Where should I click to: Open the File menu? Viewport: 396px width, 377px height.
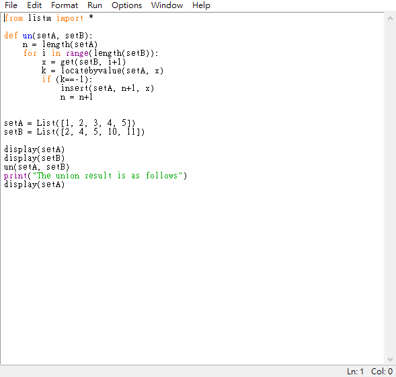(x=11, y=5)
